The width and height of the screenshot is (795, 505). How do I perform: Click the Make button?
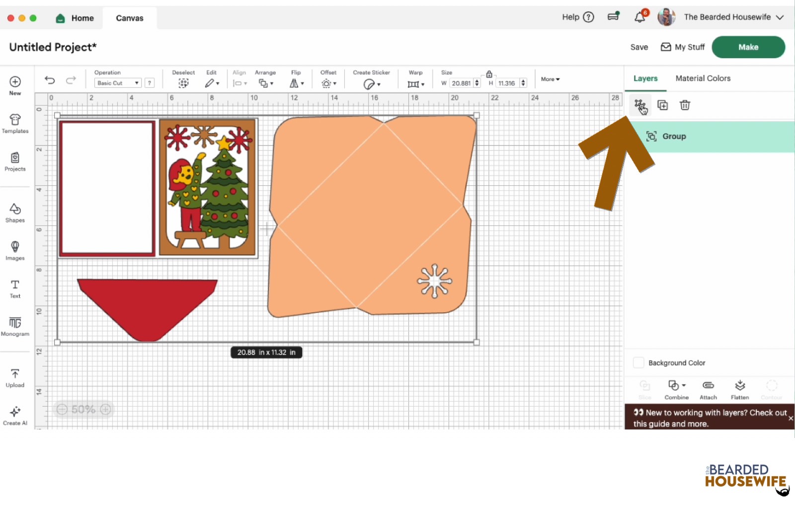point(748,47)
